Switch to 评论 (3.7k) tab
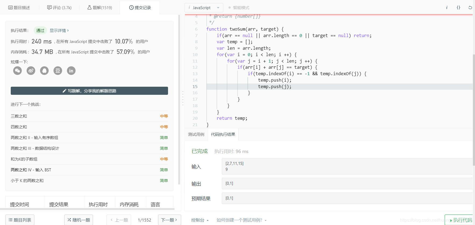The width and height of the screenshot is (475, 225). tap(59, 8)
